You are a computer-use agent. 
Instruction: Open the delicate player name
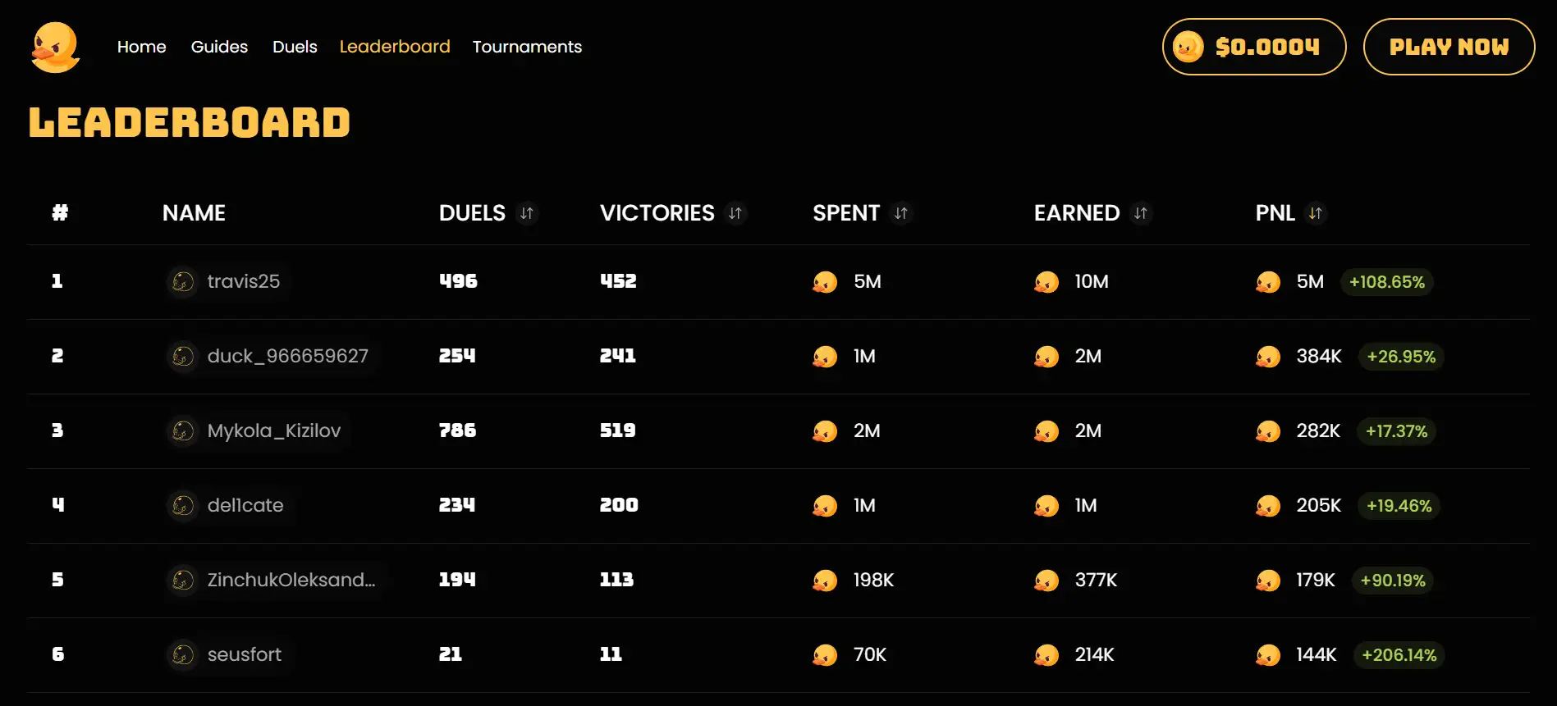[245, 506]
